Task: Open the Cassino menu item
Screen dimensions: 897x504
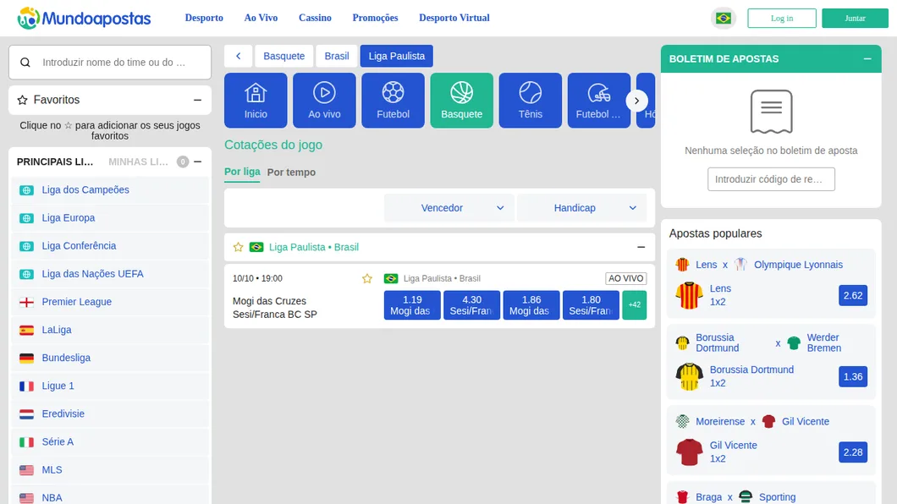Action: pyautogui.click(x=315, y=18)
